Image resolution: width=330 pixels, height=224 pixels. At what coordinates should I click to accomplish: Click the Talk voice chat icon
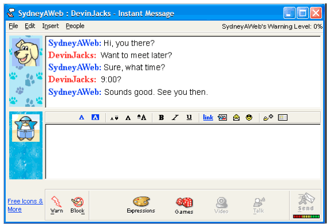point(259,205)
